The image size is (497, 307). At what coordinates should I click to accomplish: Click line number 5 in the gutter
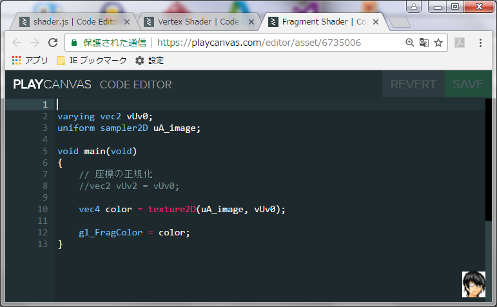[x=45, y=151]
